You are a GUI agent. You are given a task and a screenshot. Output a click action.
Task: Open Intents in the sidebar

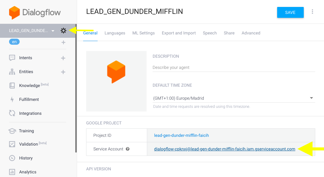26,58
